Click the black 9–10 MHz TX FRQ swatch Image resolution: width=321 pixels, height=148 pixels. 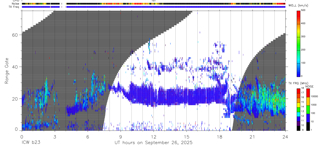[298, 128]
